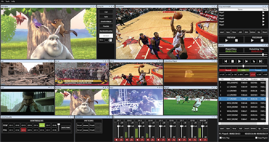This screenshot has width=269, height=142.
Task: Pin the PREVIEW panel
Action: point(93,6)
